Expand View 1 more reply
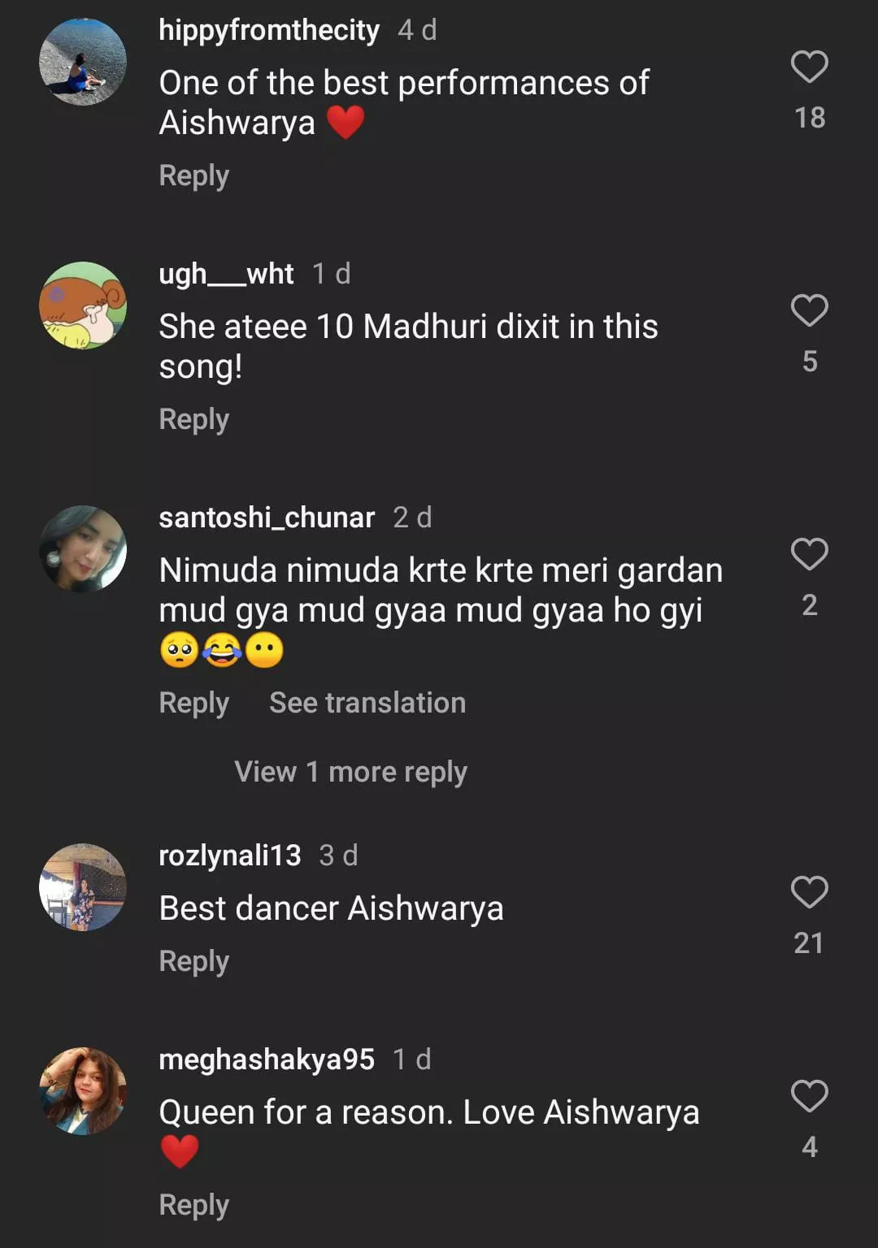The image size is (878, 1248). point(350,772)
